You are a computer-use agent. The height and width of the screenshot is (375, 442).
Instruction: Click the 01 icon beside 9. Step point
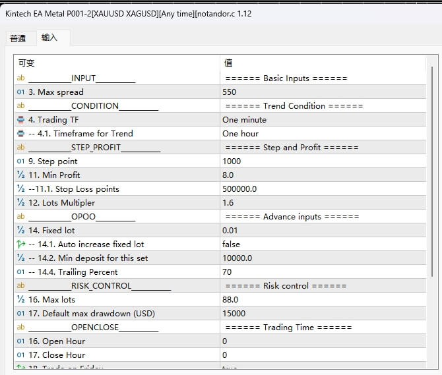pyautogui.click(x=20, y=161)
